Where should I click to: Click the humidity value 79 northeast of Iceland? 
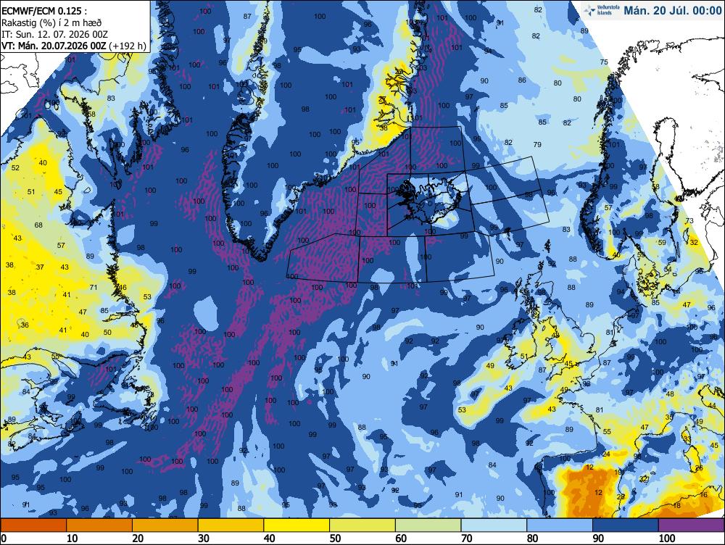536,145
